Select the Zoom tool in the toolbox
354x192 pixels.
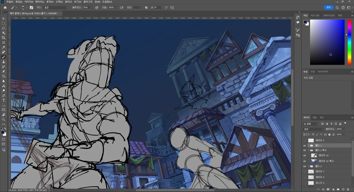[x=4, y=119]
